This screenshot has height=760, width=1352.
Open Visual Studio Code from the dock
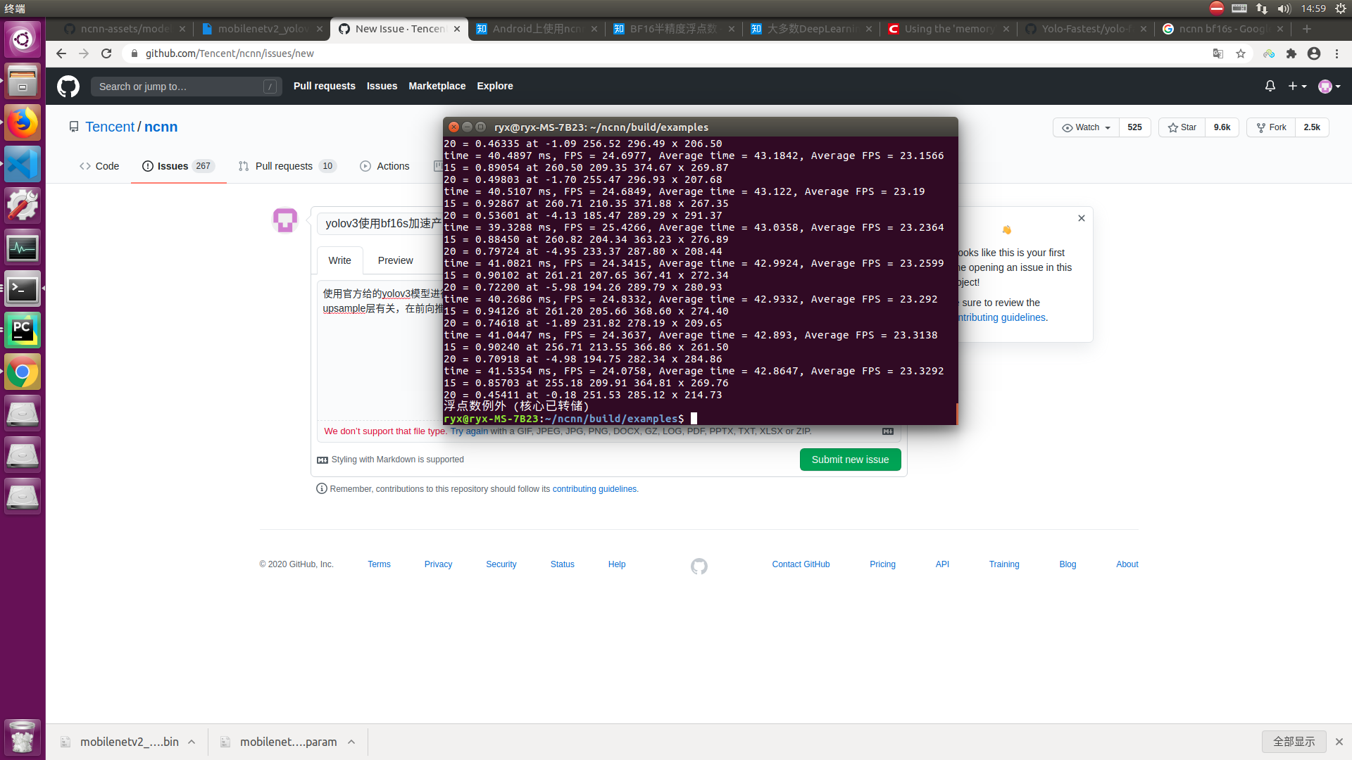23,164
